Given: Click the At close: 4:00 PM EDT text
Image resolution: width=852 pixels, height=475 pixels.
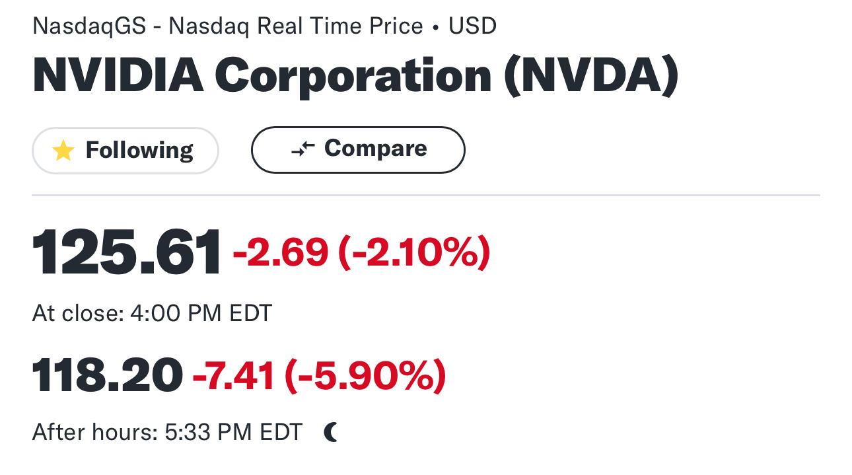Looking at the screenshot, I should [152, 313].
